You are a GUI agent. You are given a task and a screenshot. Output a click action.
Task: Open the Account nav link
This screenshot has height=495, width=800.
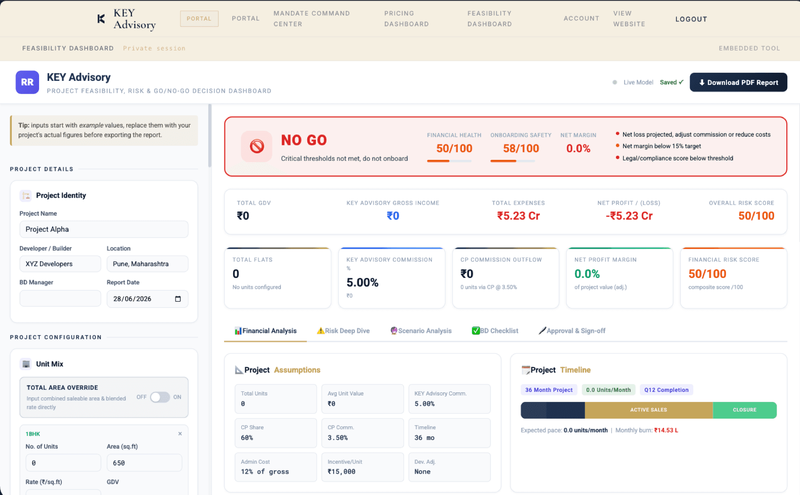(581, 19)
